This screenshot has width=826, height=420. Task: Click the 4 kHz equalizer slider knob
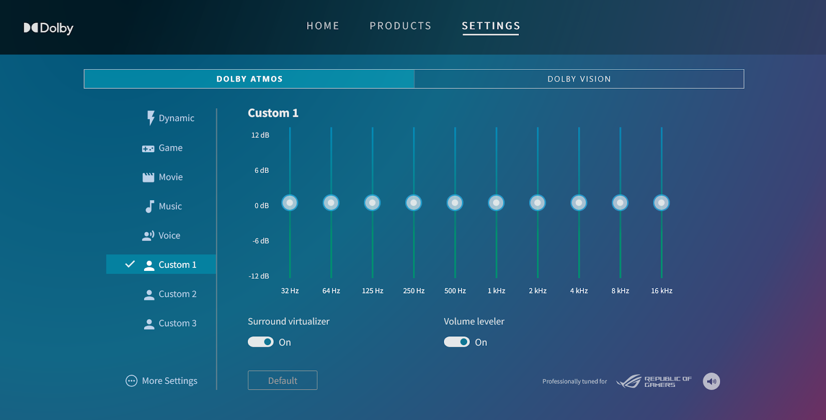point(579,203)
